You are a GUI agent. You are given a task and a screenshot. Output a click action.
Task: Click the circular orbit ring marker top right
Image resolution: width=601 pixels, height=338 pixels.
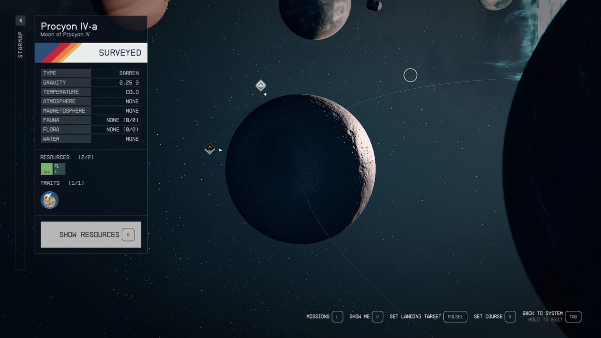tap(410, 75)
